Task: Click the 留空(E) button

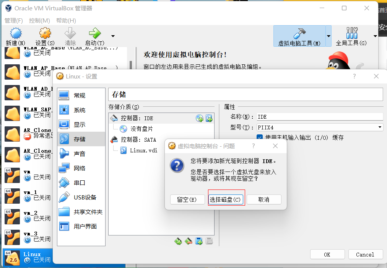Action: click(x=187, y=199)
